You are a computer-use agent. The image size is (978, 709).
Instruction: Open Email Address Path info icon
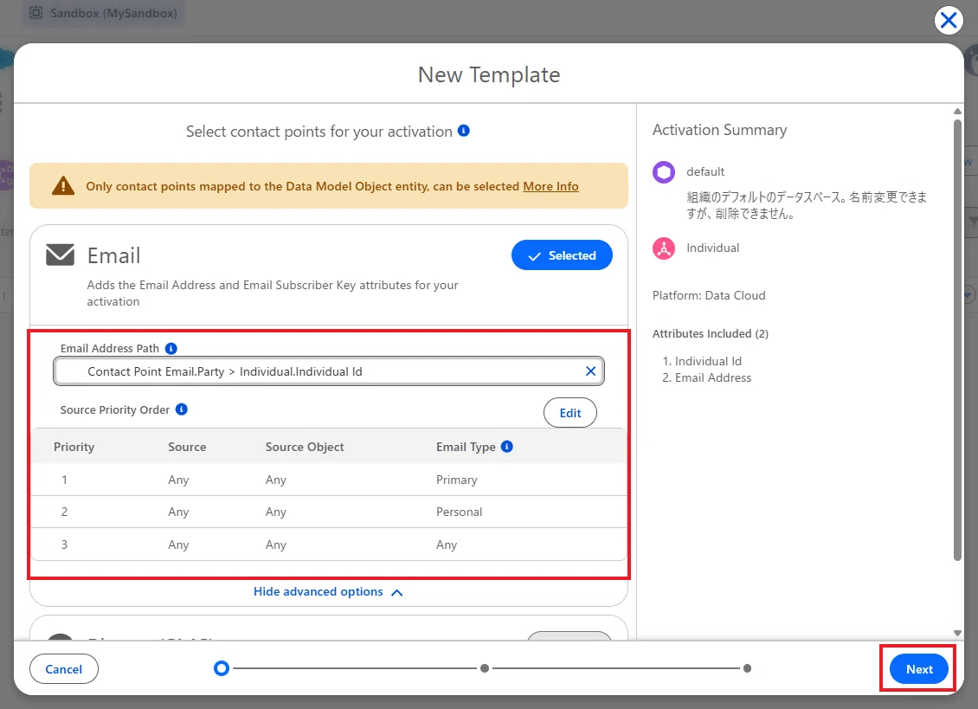tap(171, 348)
